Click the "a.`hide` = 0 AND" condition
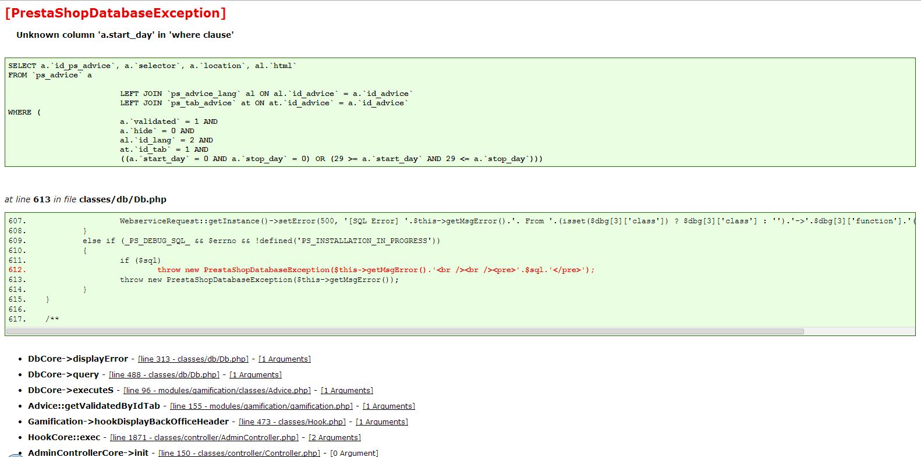This screenshot has width=921, height=457. [x=157, y=131]
